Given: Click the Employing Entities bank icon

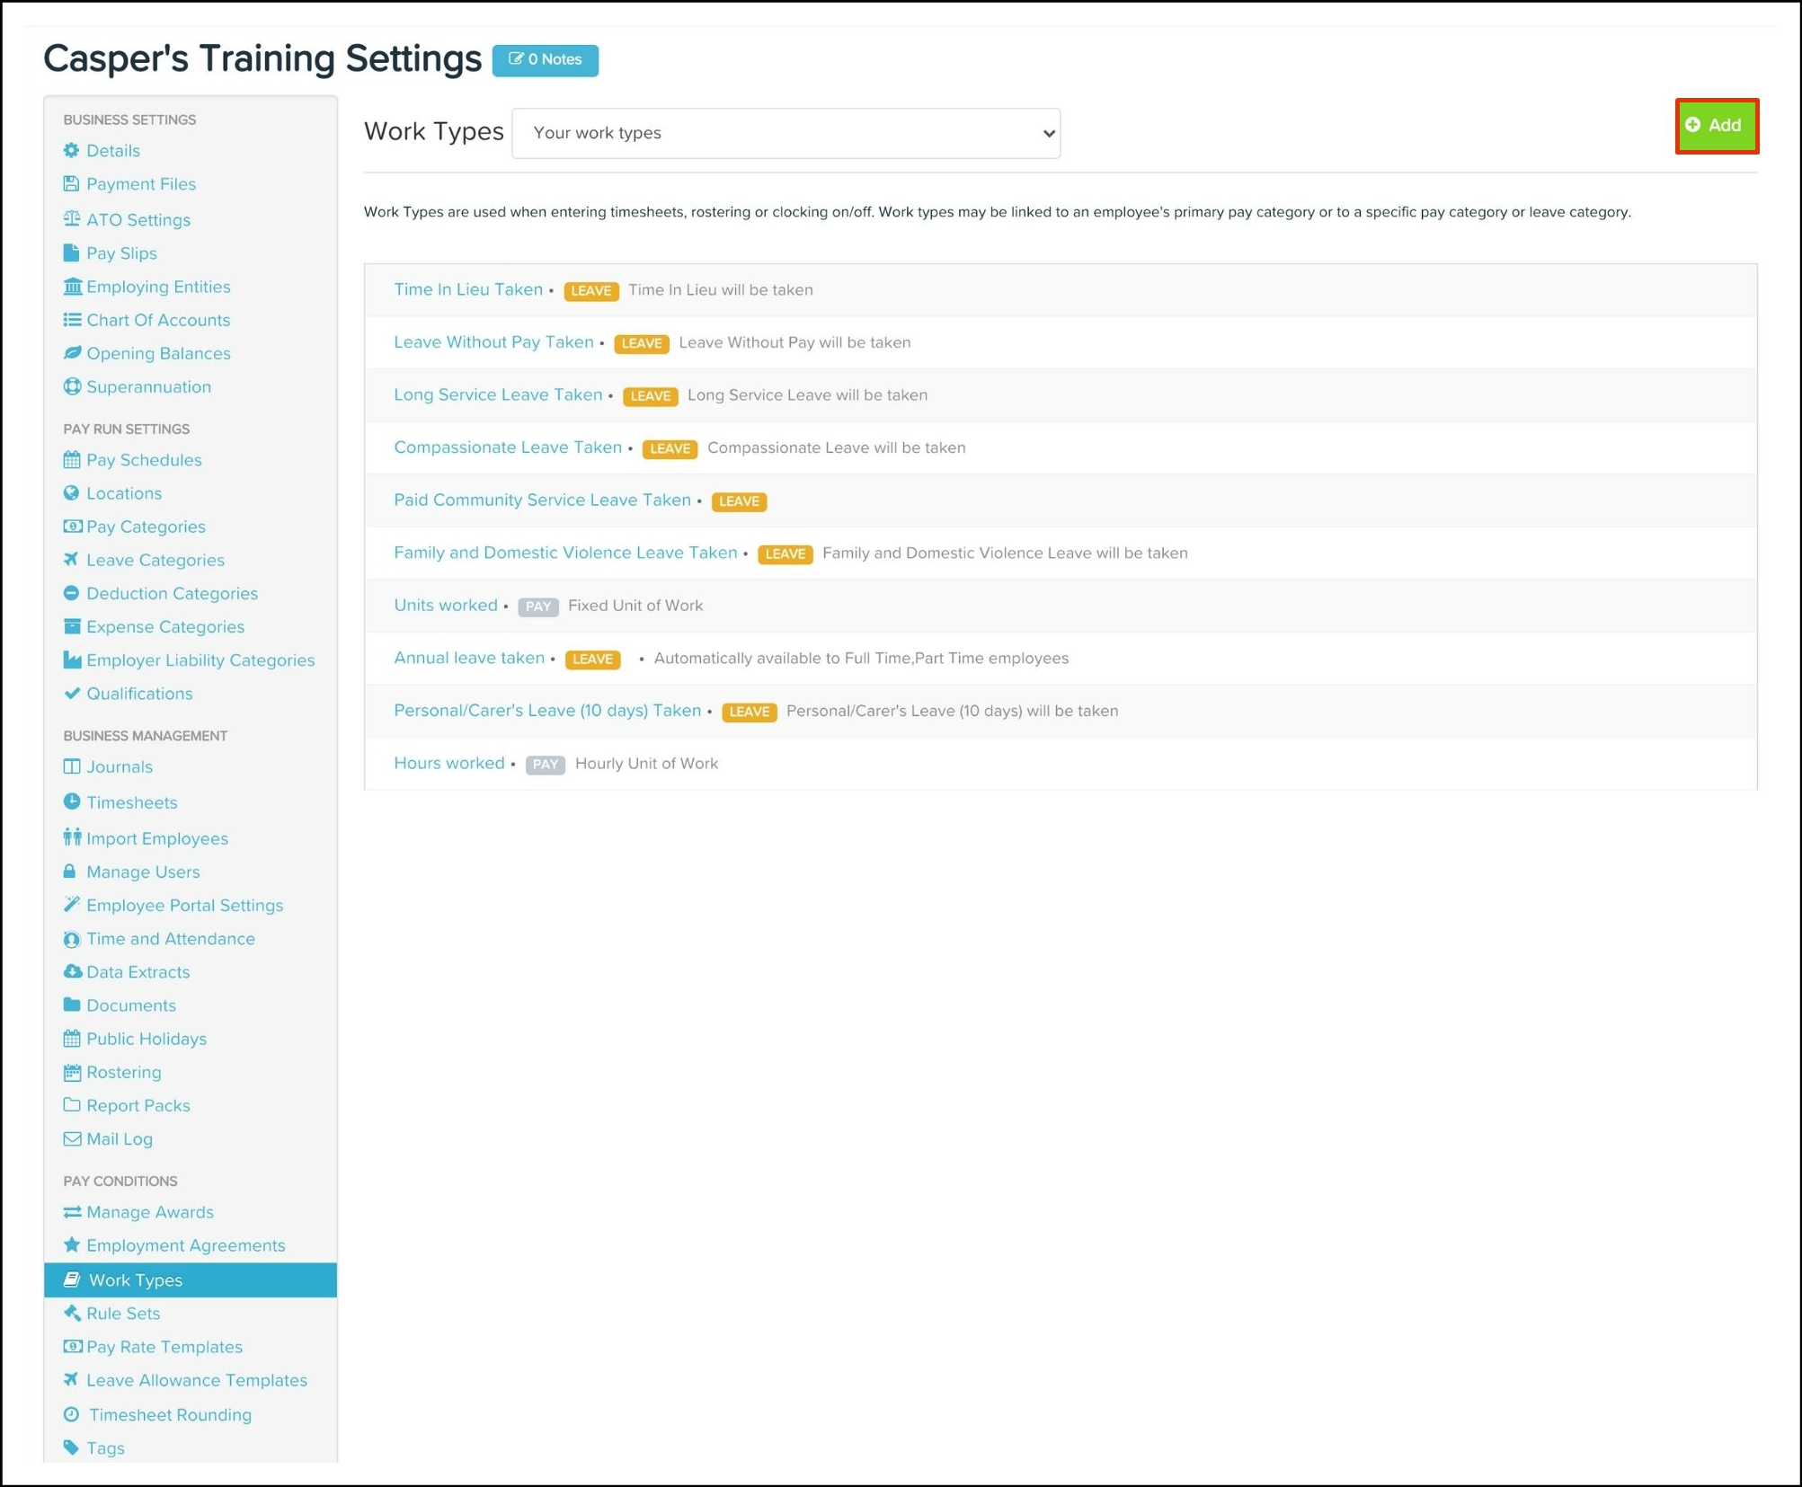Looking at the screenshot, I should (x=72, y=287).
